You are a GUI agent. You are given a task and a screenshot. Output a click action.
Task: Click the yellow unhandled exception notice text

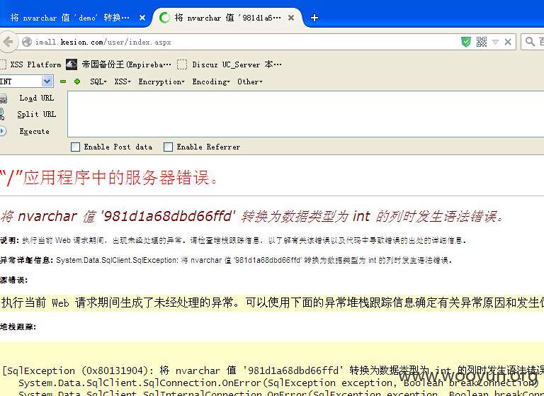coord(272,302)
